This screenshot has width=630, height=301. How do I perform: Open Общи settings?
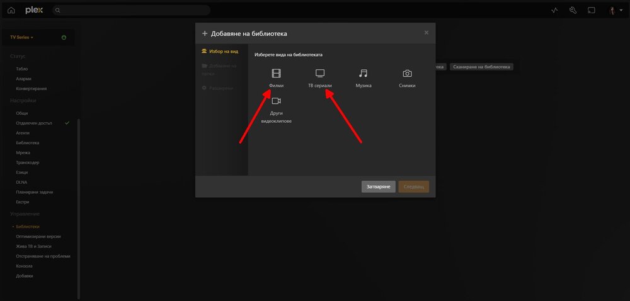(x=22, y=113)
